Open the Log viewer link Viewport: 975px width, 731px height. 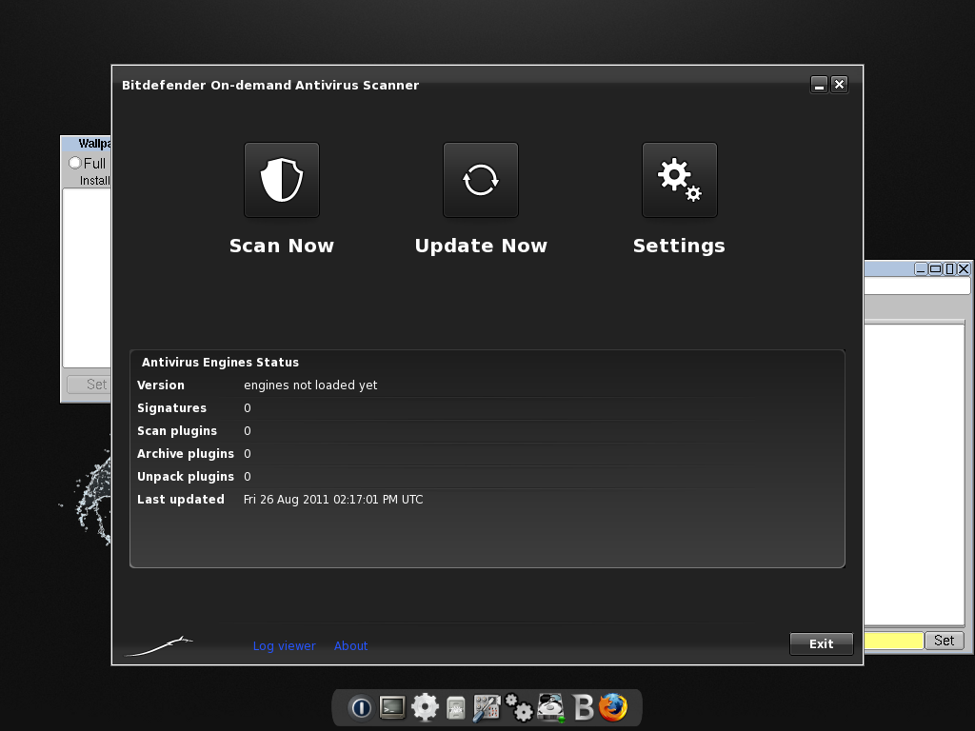coord(284,646)
